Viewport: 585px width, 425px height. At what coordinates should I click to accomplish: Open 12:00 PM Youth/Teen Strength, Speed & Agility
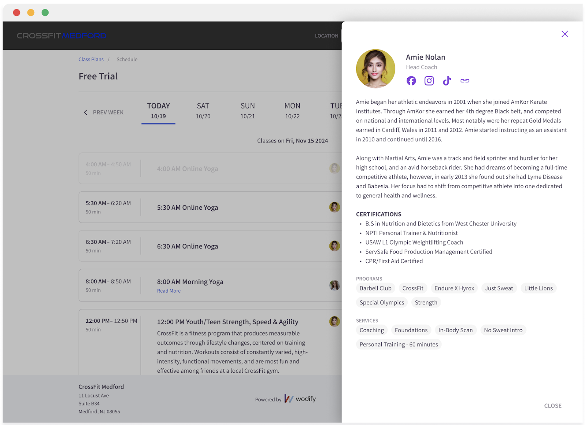227,322
